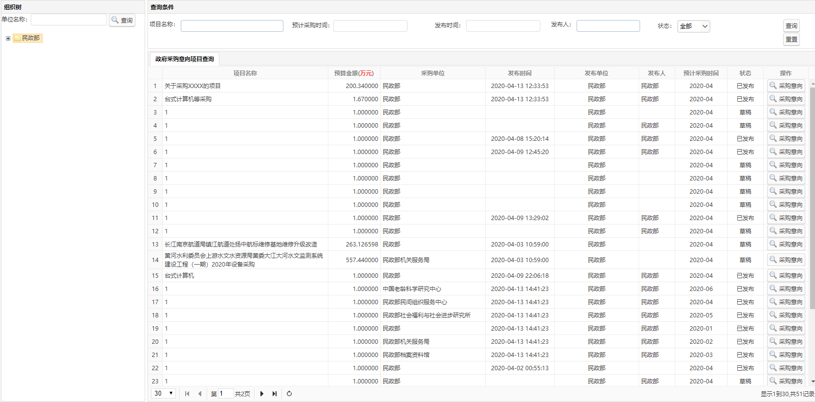Image resolution: width=815 pixels, height=402 pixels.
Task: Click the vertical scrollbar of the table
Action: click(x=812, y=196)
